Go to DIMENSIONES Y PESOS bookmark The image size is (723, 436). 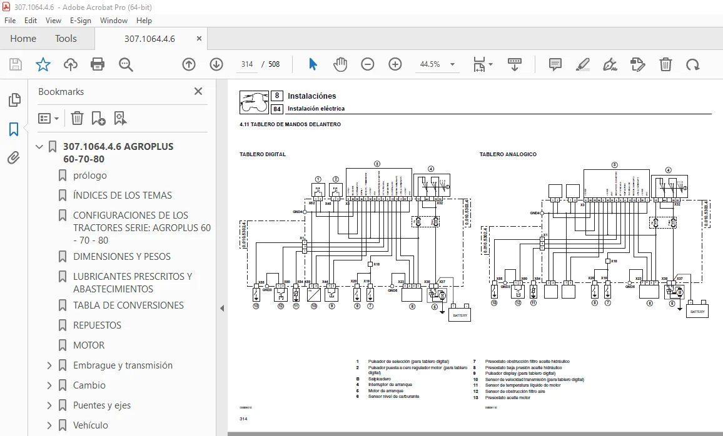(122, 257)
